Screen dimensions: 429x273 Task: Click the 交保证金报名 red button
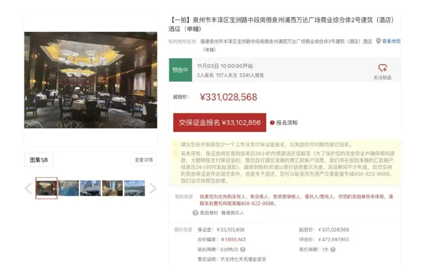coord(220,122)
